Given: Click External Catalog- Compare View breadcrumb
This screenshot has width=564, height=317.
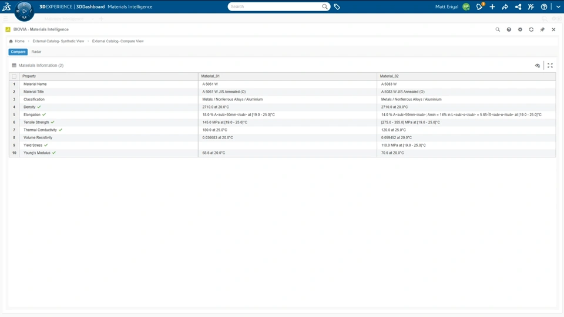Looking at the screenshot, I should pos(117,41).
